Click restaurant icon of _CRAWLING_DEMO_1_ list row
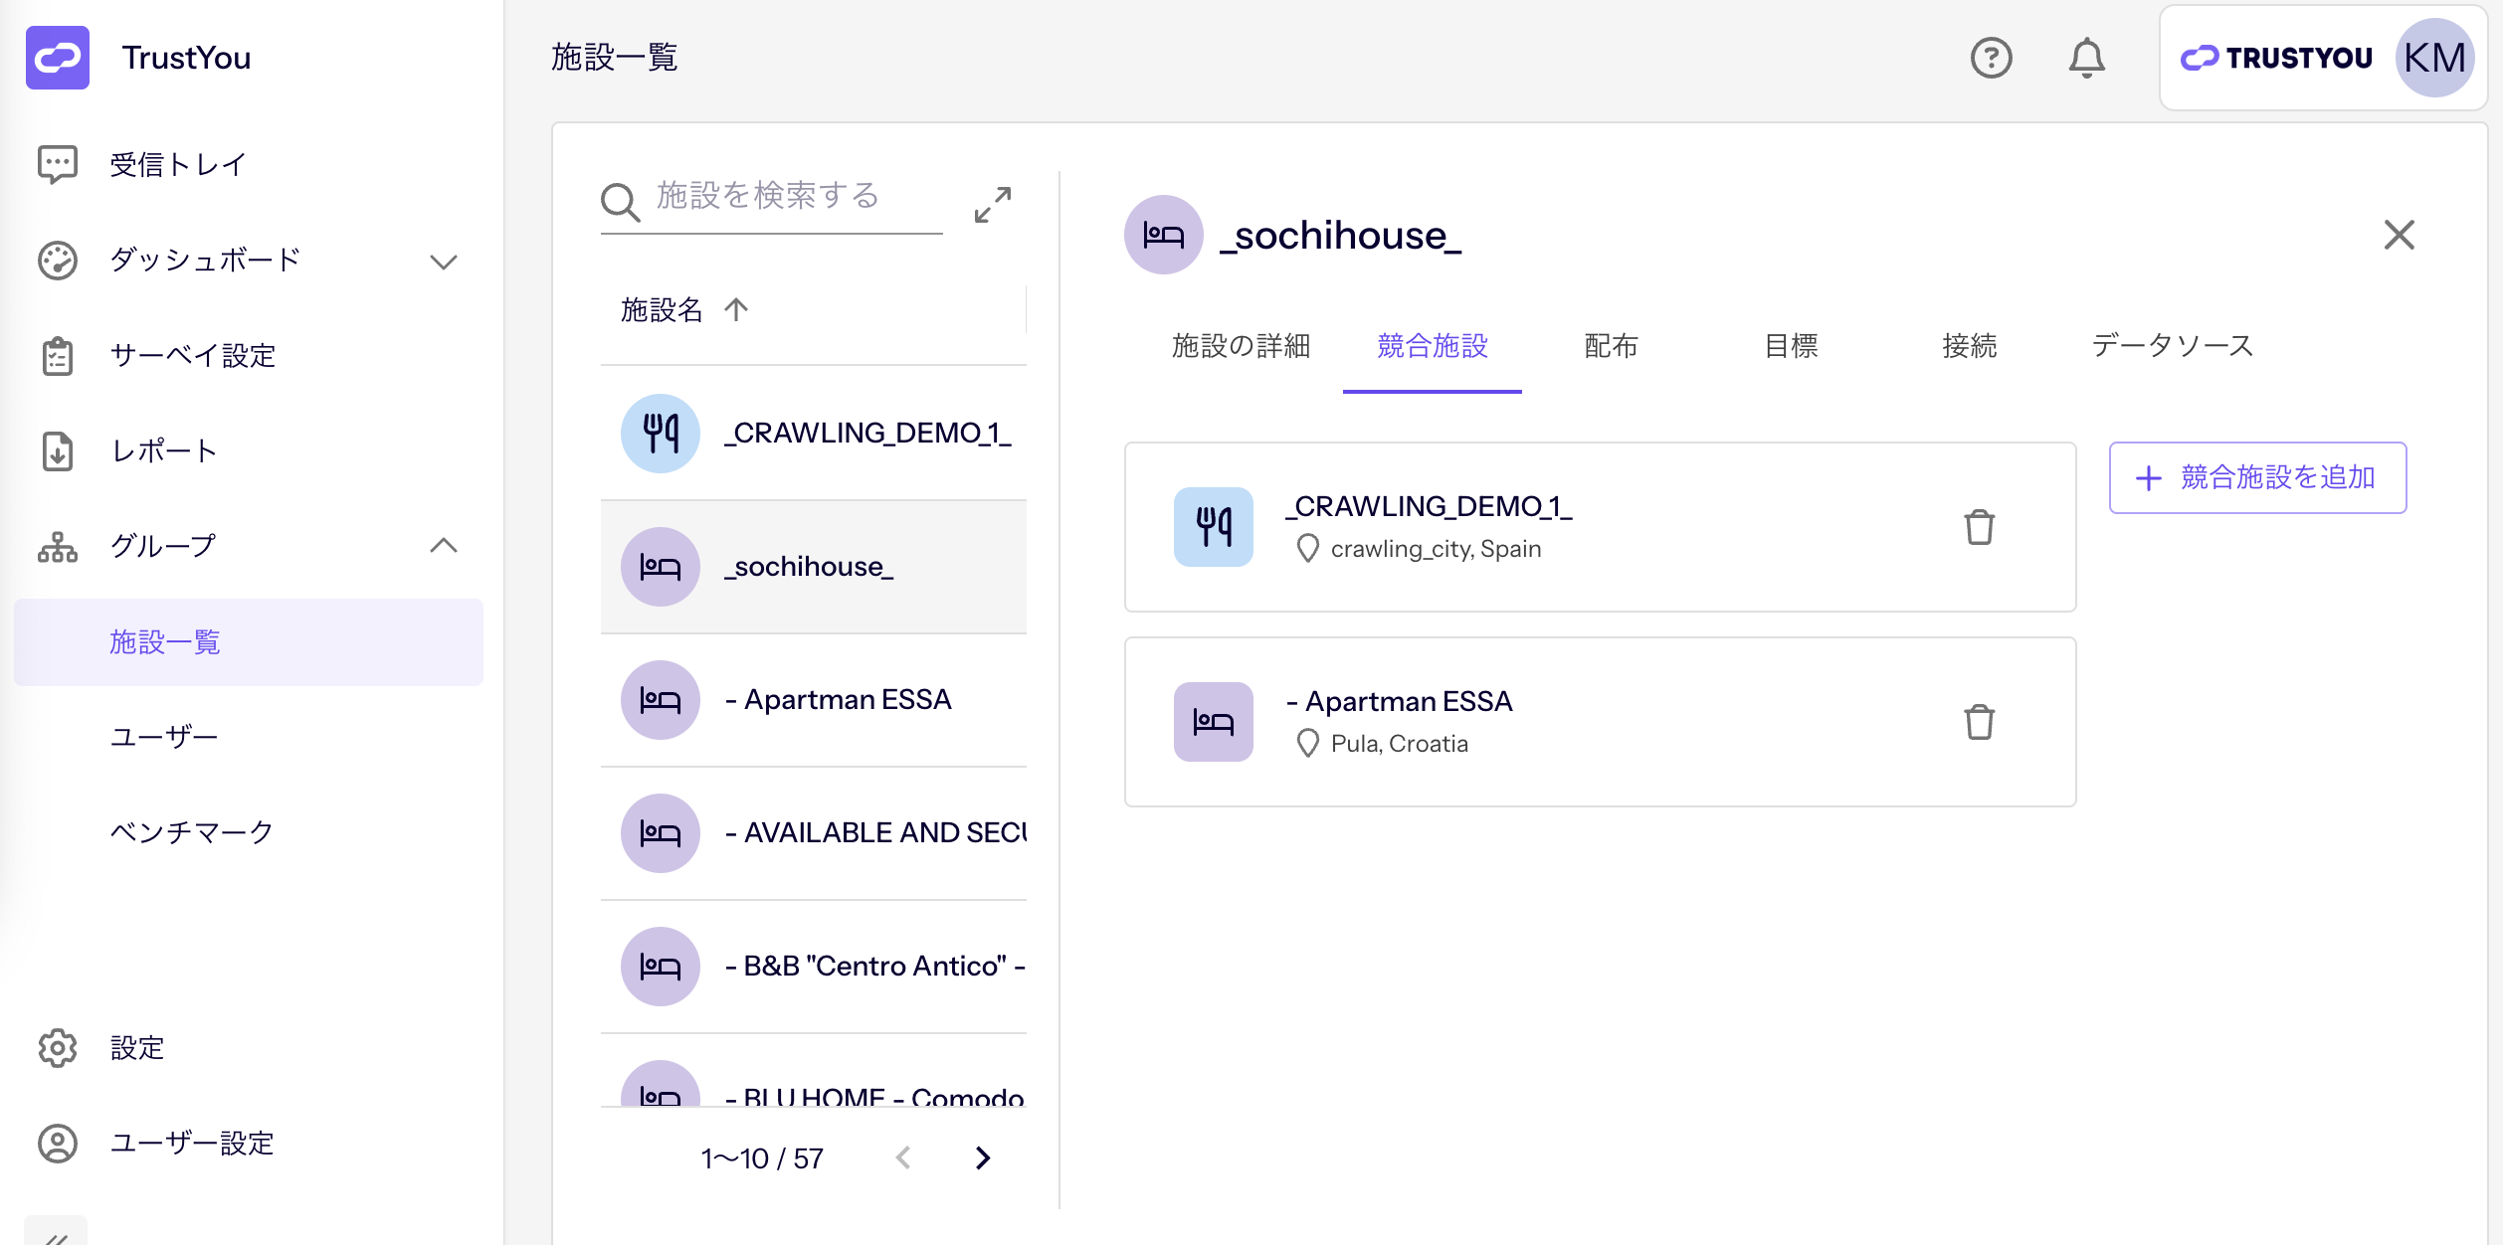This screenshot has height=1245, width=2503. click(x=661, y=434)
